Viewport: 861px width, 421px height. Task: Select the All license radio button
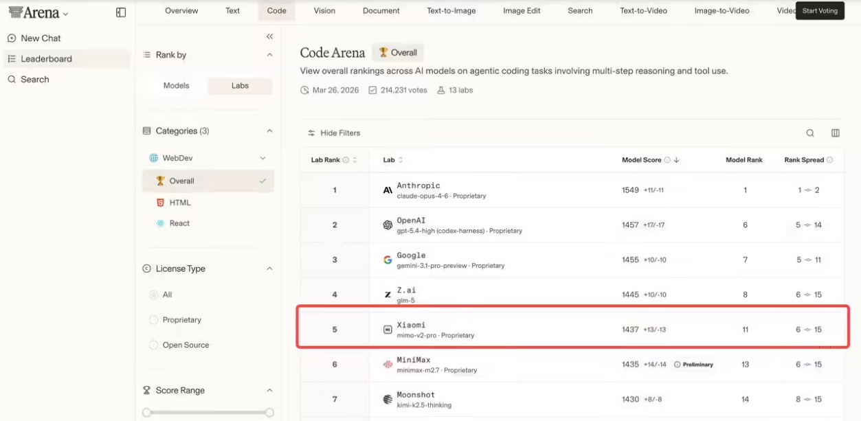(x=153, y=295)
